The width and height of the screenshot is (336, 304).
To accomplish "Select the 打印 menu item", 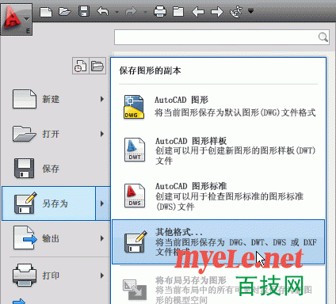I will [x=56, y=275].
